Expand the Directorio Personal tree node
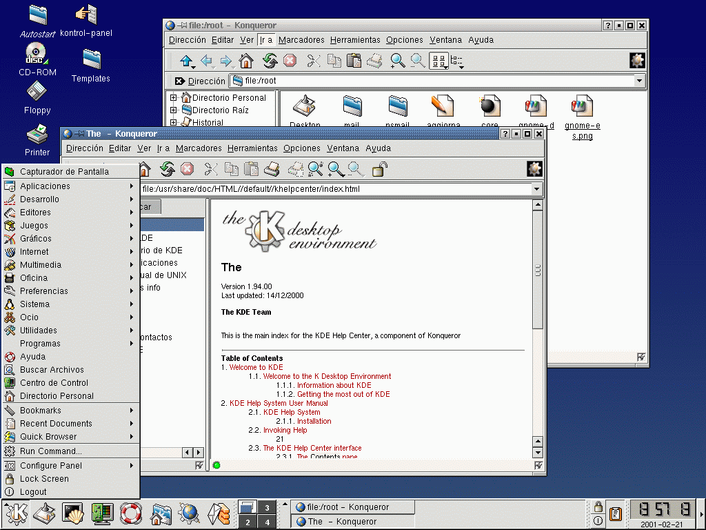Screen dimensions: 706x530 (174, 98)
